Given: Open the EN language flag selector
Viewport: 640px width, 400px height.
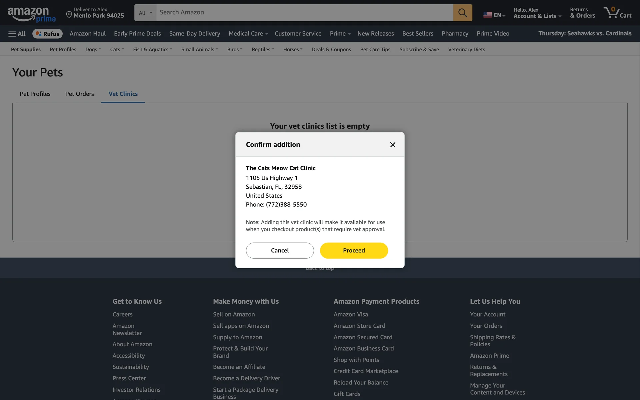Looking at the screenshot, I should (494, 15).
